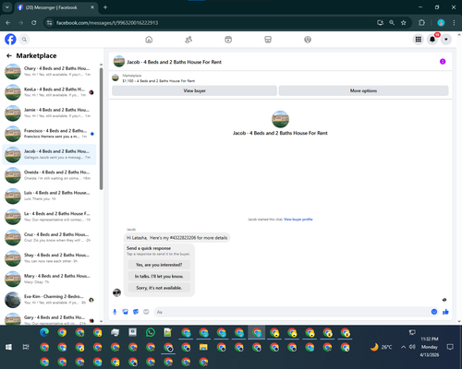Open KeeLa's conversation

(49, 92)
